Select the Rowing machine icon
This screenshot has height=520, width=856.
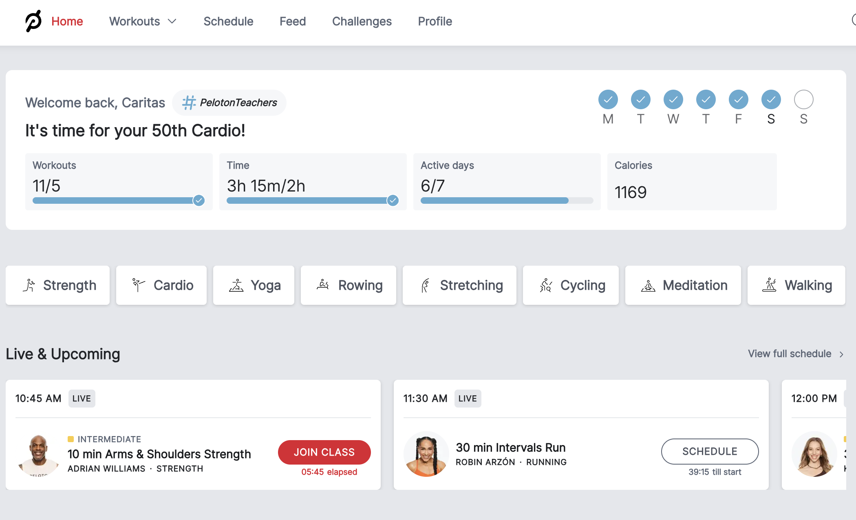click(x=323, y=284)
